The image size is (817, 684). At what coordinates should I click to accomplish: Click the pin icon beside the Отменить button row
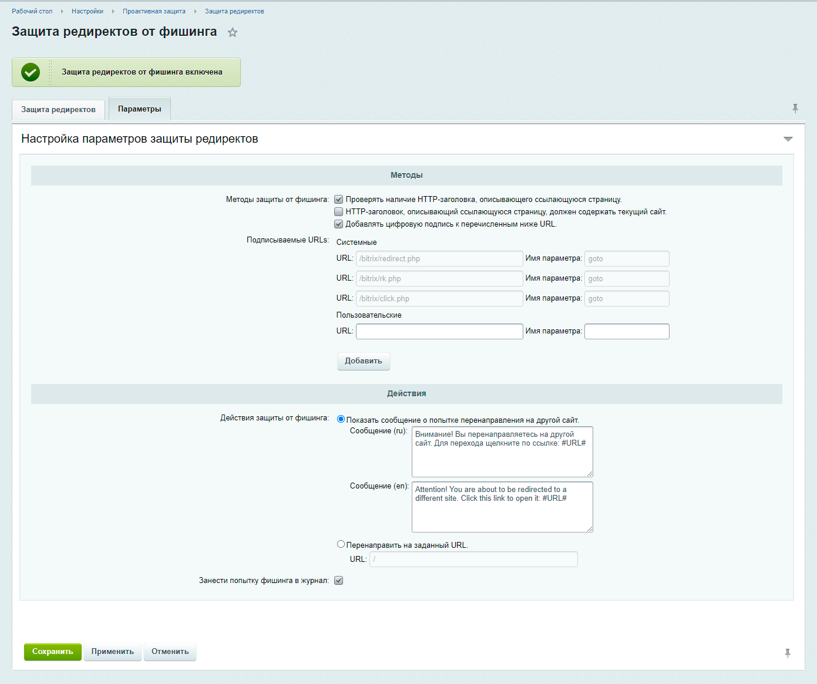[x=788, y=653]
